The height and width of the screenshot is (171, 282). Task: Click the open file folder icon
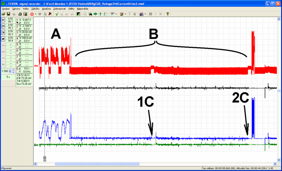[3, 14]
